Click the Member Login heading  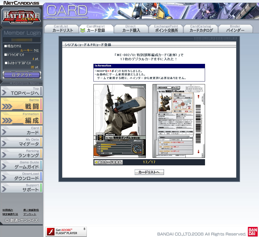pos(22,33)
